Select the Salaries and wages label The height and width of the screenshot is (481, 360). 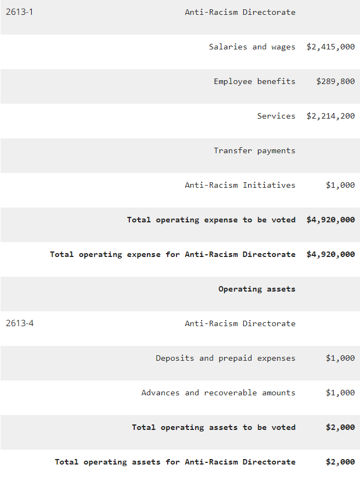(x=252, y=47)
